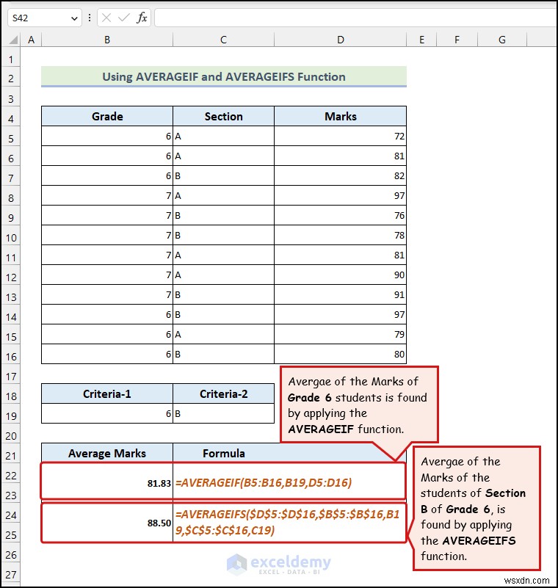Viewport: 558px width, 588px height.
Task: Click Criteria-2 value cell containing B
Action: pyautogui.click(x=223, y=413)
